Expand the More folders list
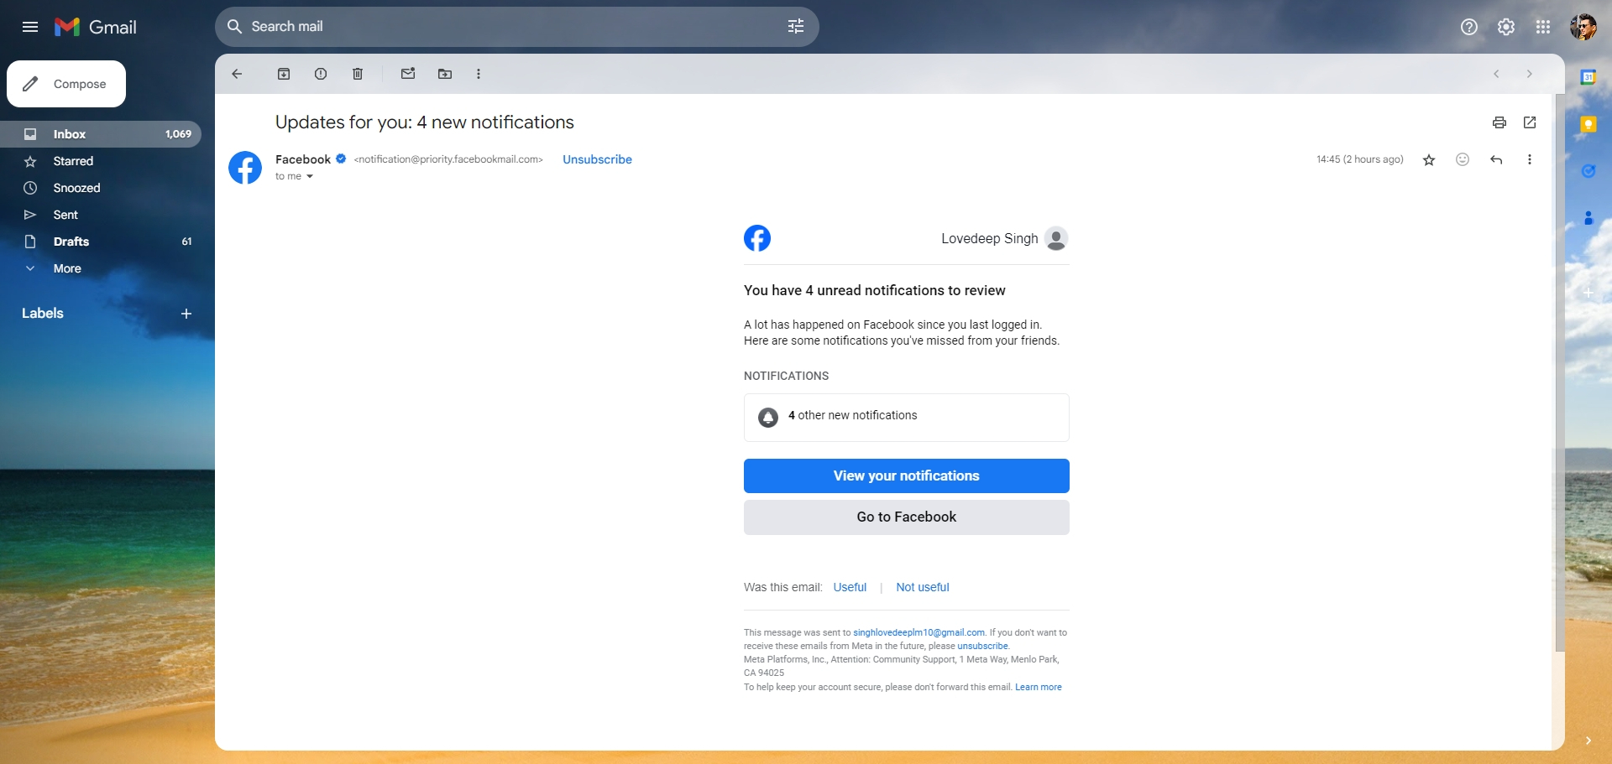The height and width of the screenshot is (764, 1612). (x=101, y=268)
